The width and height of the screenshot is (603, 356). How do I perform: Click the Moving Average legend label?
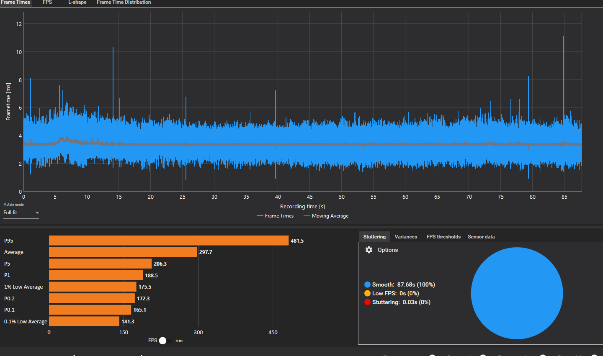coord(330,216)
